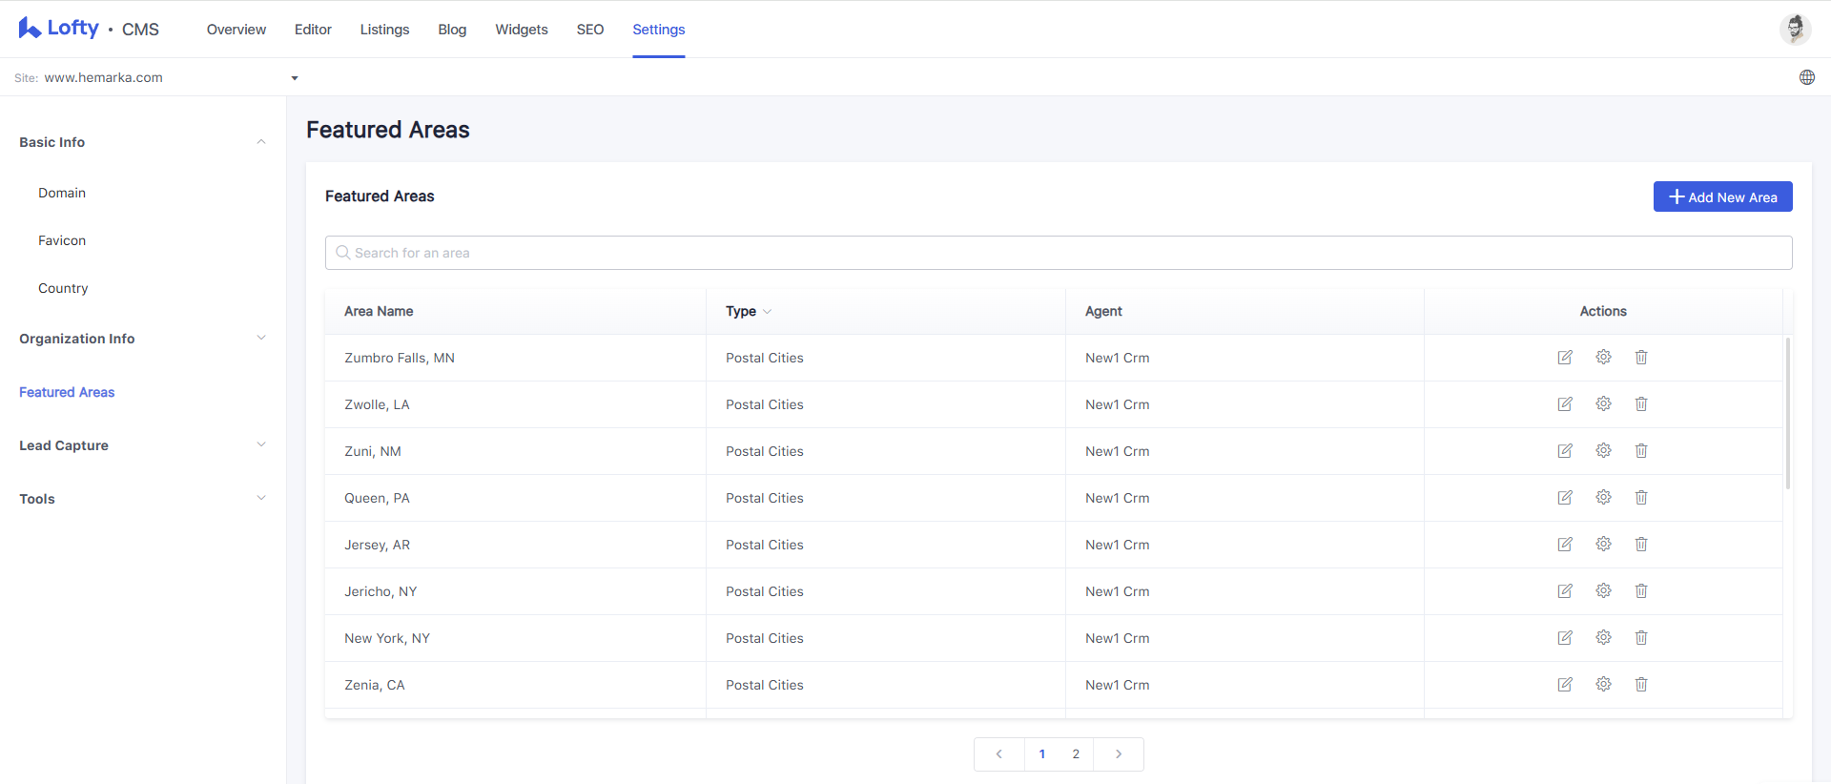Open settings gear for New York, NY
Viewport: 1831px width, 784px height.
(1603, 637)
